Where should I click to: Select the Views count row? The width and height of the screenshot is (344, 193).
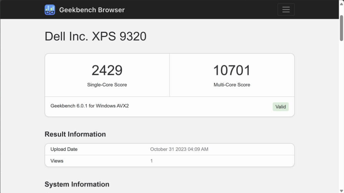click(170, 161)
